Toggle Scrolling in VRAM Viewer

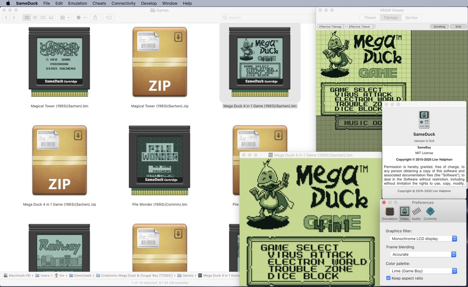pos(440,27)
